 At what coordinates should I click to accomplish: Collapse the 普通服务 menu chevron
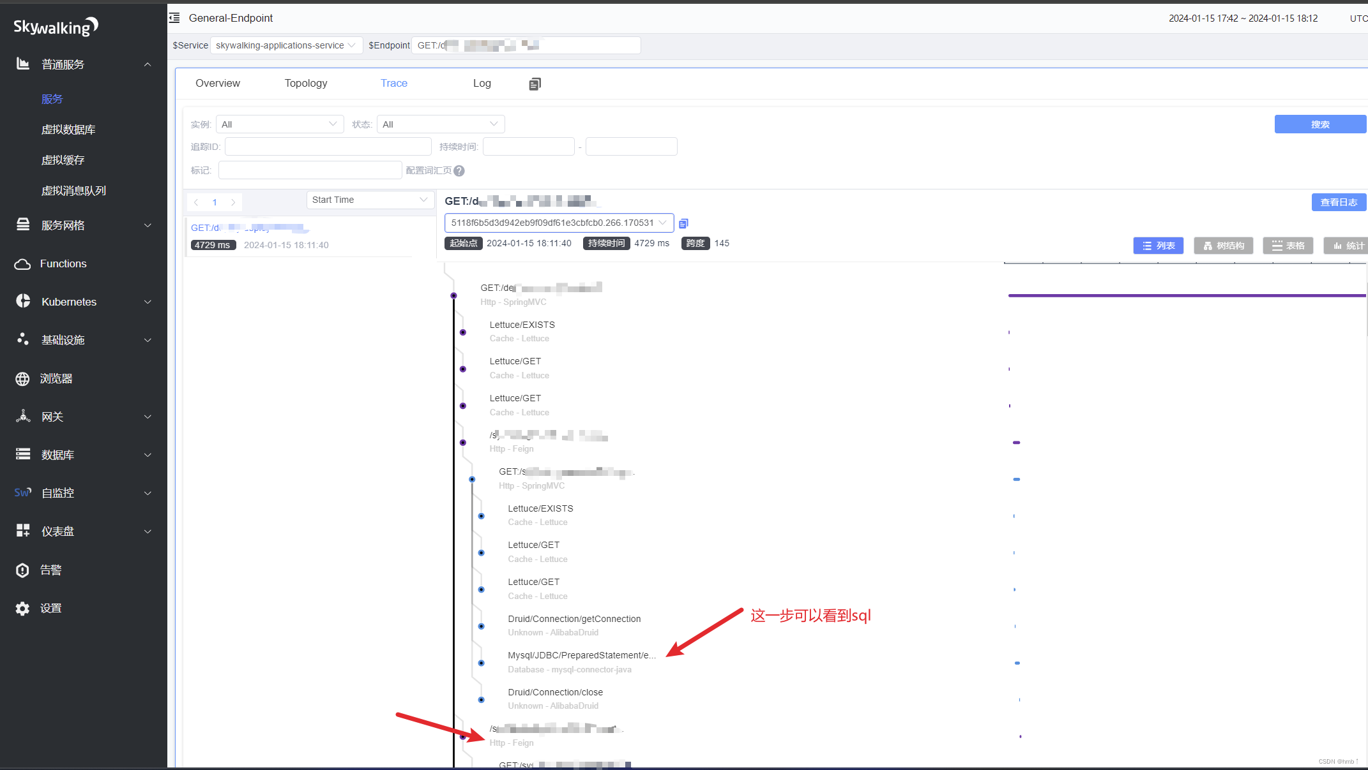(x=148, y=64)
